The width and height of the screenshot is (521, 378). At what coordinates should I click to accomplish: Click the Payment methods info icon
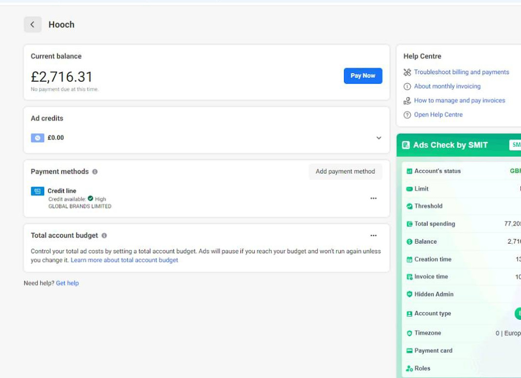click(95, 172)
